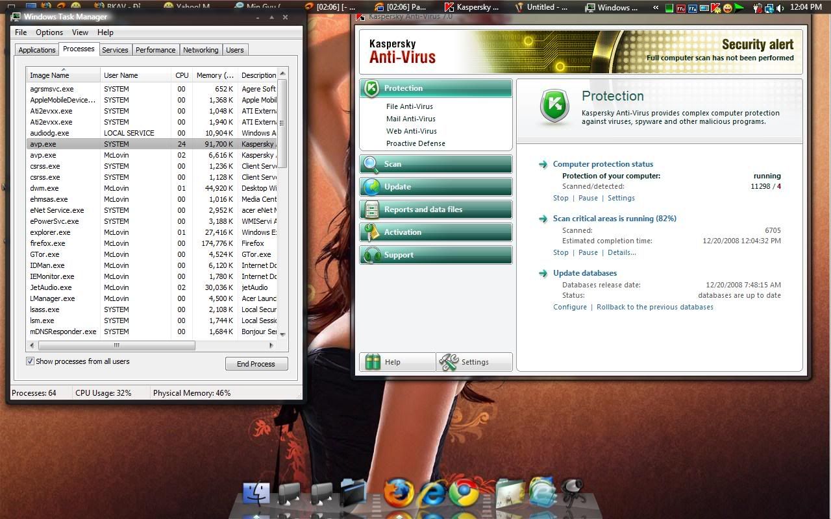Collapse Scan critical areas section arrow
The height and width of the screenshot is (519, 831).
(x=543, y=219)
